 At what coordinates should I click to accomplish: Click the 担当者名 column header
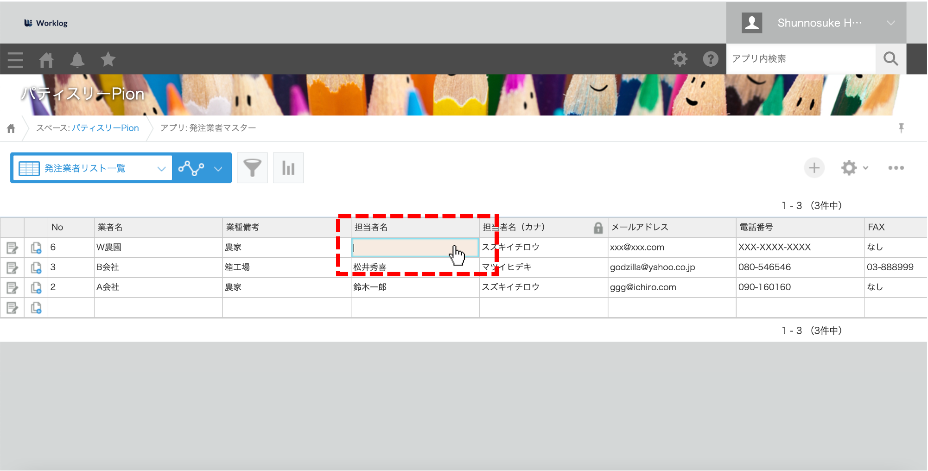(x=371, y=227)
